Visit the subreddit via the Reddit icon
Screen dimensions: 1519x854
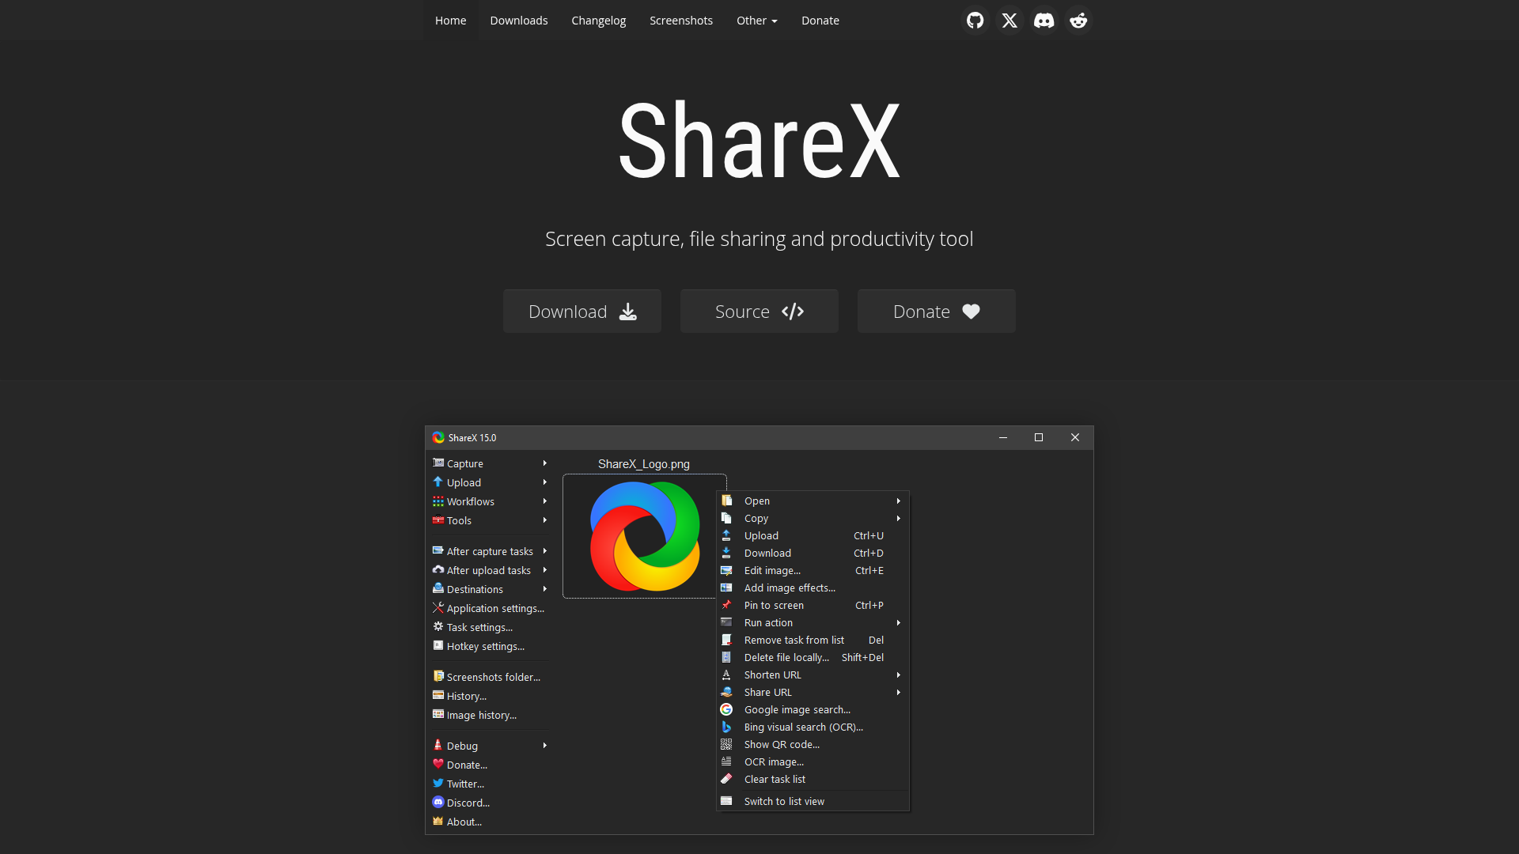[1078, 20]
